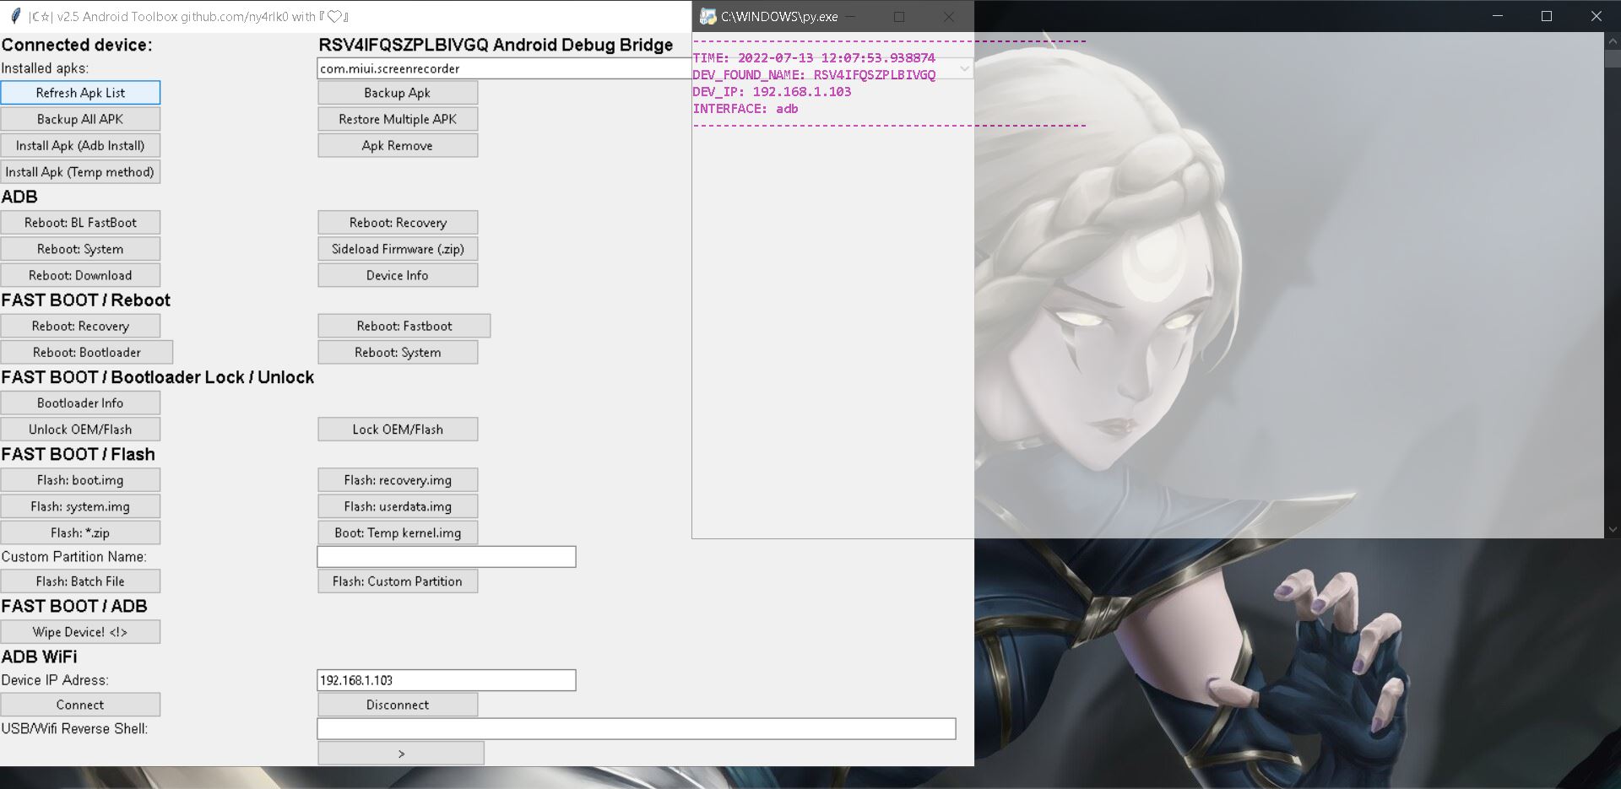Click Reboot: System in the ADB section
This screenshot has height=789, width=1621.
pos(80,249)
